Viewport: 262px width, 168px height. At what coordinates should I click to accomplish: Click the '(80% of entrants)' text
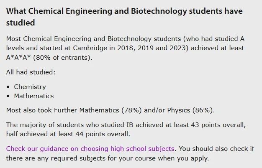click(62, 58)
